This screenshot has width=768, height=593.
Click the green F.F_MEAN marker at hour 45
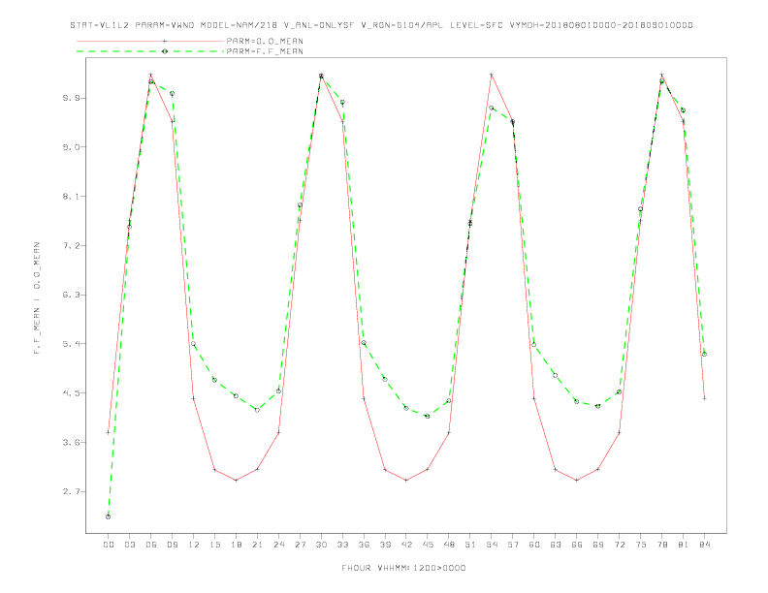428,417
